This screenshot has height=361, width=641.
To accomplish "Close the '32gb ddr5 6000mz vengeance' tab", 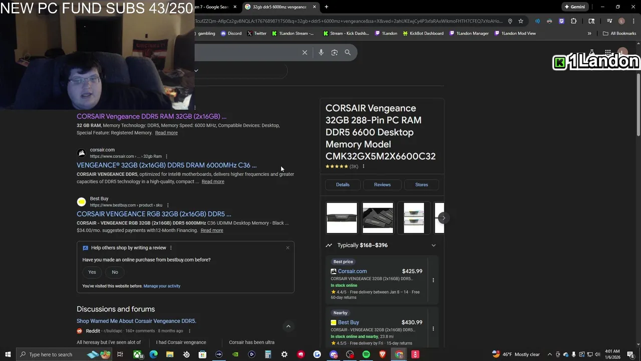I will pos(314,7).
